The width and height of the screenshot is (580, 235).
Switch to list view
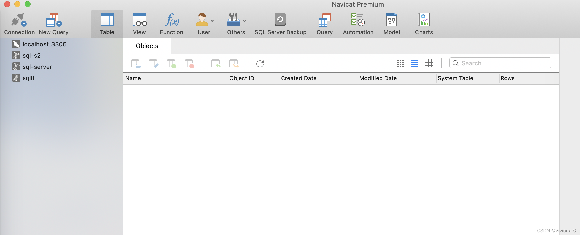[x=415, y=63]
